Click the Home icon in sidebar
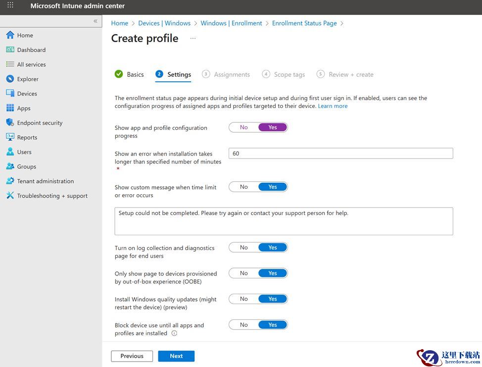This screenshot has width=482, height=367. (10, 35)
